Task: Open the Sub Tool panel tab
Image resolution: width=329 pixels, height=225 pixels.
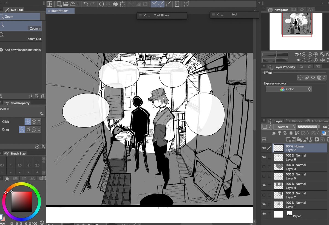Action: [14, 10]
